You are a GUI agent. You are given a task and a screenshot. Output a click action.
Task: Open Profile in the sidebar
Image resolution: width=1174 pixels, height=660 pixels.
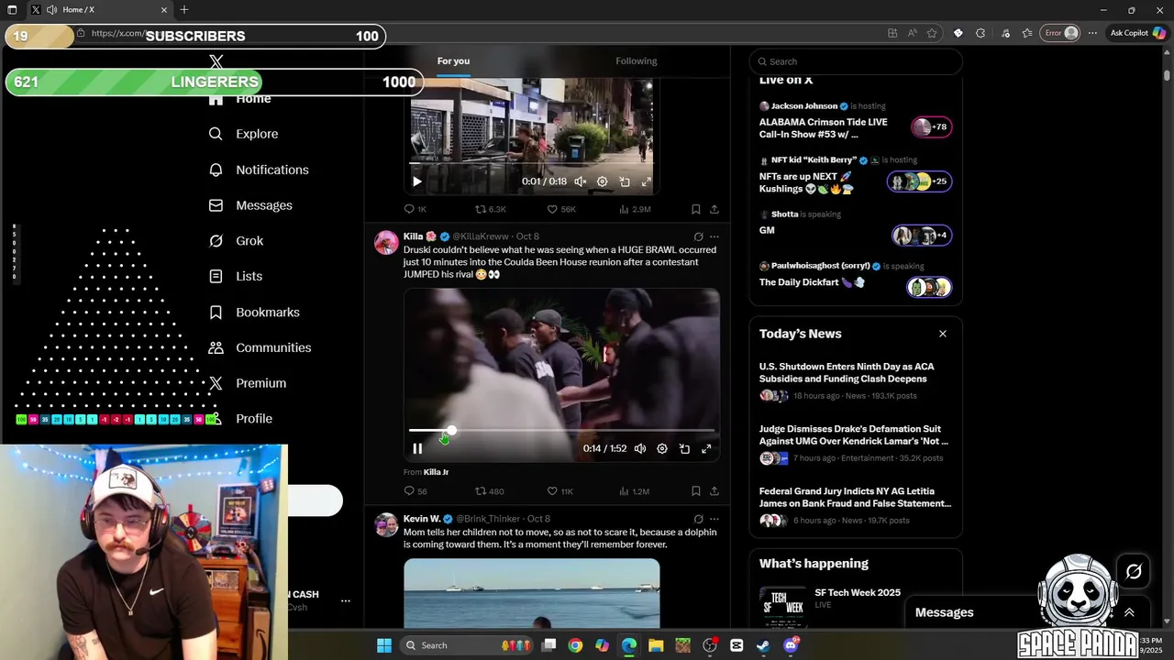coord(240,419)
